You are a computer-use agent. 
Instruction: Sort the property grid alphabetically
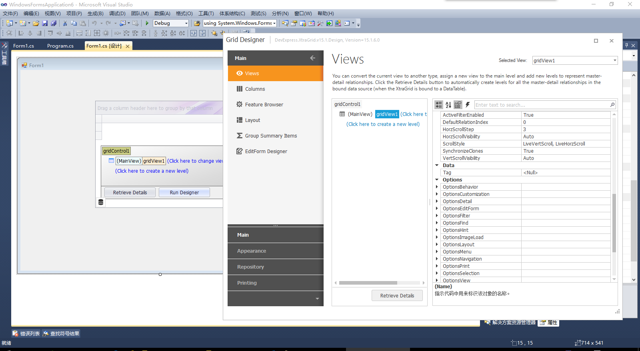tap(448, 105)
